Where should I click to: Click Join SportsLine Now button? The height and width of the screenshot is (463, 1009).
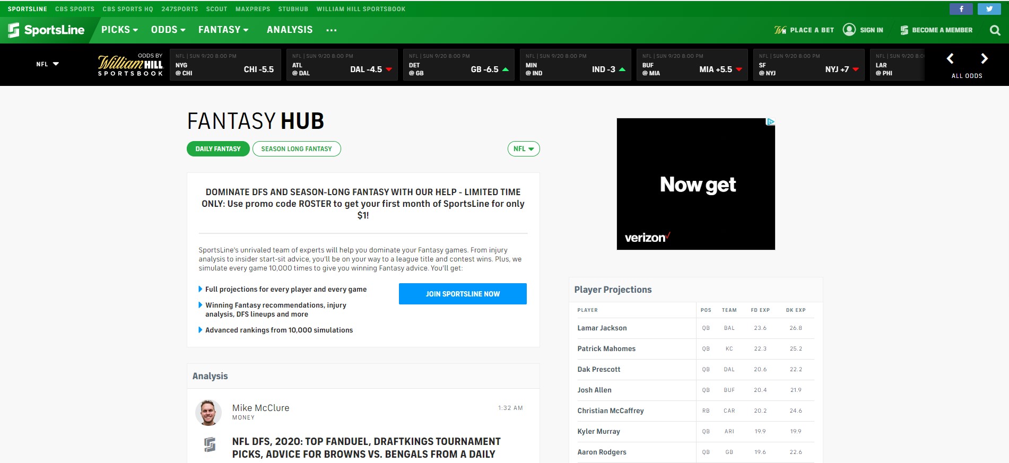pos(463,294)
